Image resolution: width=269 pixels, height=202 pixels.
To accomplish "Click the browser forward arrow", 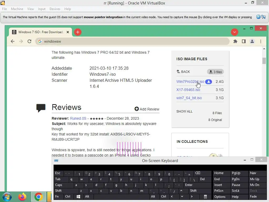I will [21, 41].
